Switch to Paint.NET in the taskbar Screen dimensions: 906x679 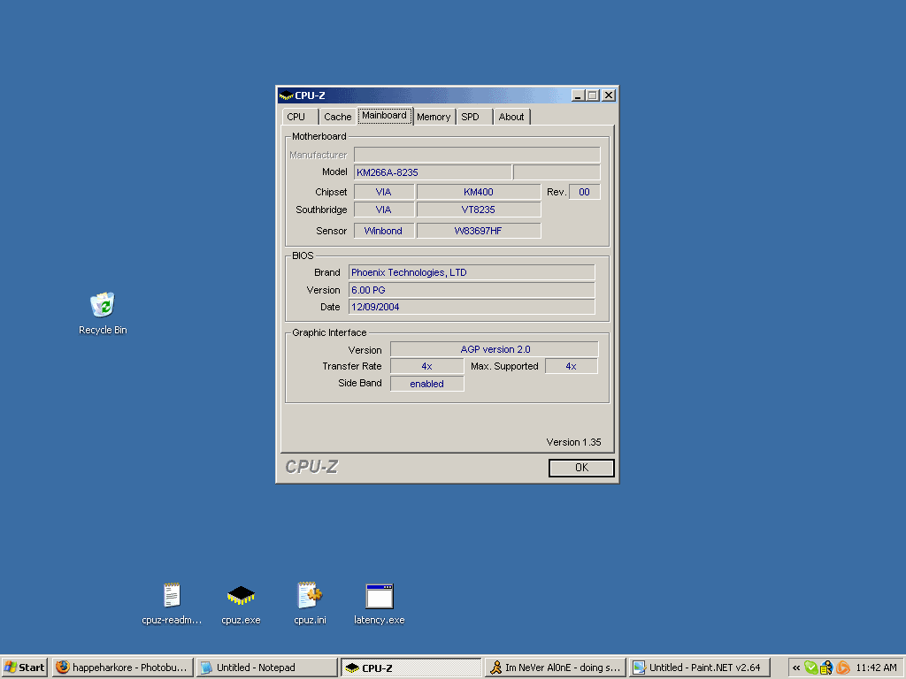[699, 668]
